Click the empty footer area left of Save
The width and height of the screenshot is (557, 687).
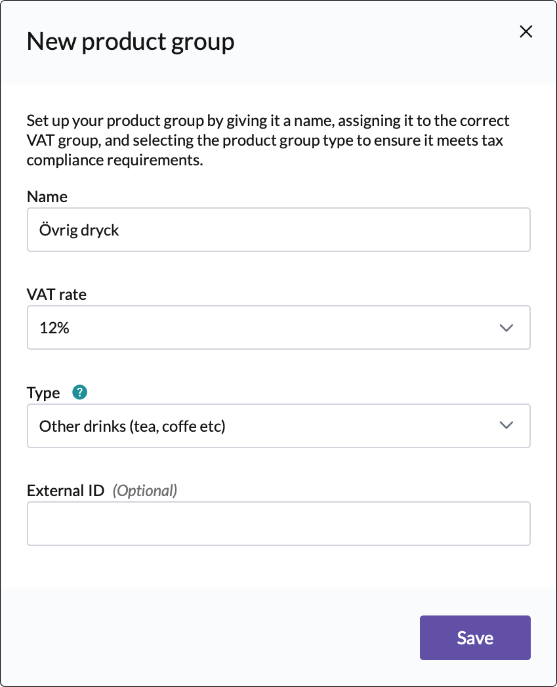click(210, 637)
